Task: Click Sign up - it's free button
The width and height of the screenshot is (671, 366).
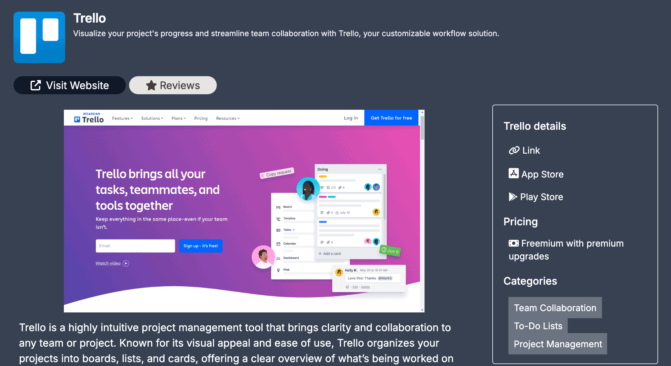Action: tap(201, 246)
